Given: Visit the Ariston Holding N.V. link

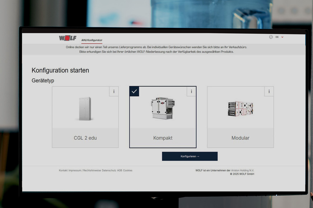Looking at the screenshot, I should [x=243, y=170].
